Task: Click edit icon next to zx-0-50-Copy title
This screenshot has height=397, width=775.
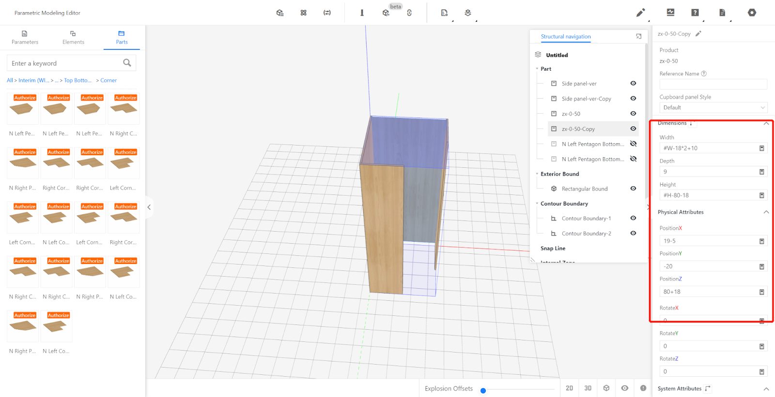Action: 698,34
